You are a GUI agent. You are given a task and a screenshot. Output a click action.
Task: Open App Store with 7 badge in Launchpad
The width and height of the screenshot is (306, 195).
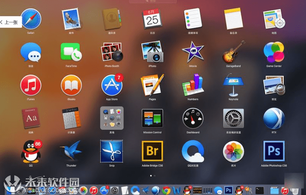tap(112, 85)
